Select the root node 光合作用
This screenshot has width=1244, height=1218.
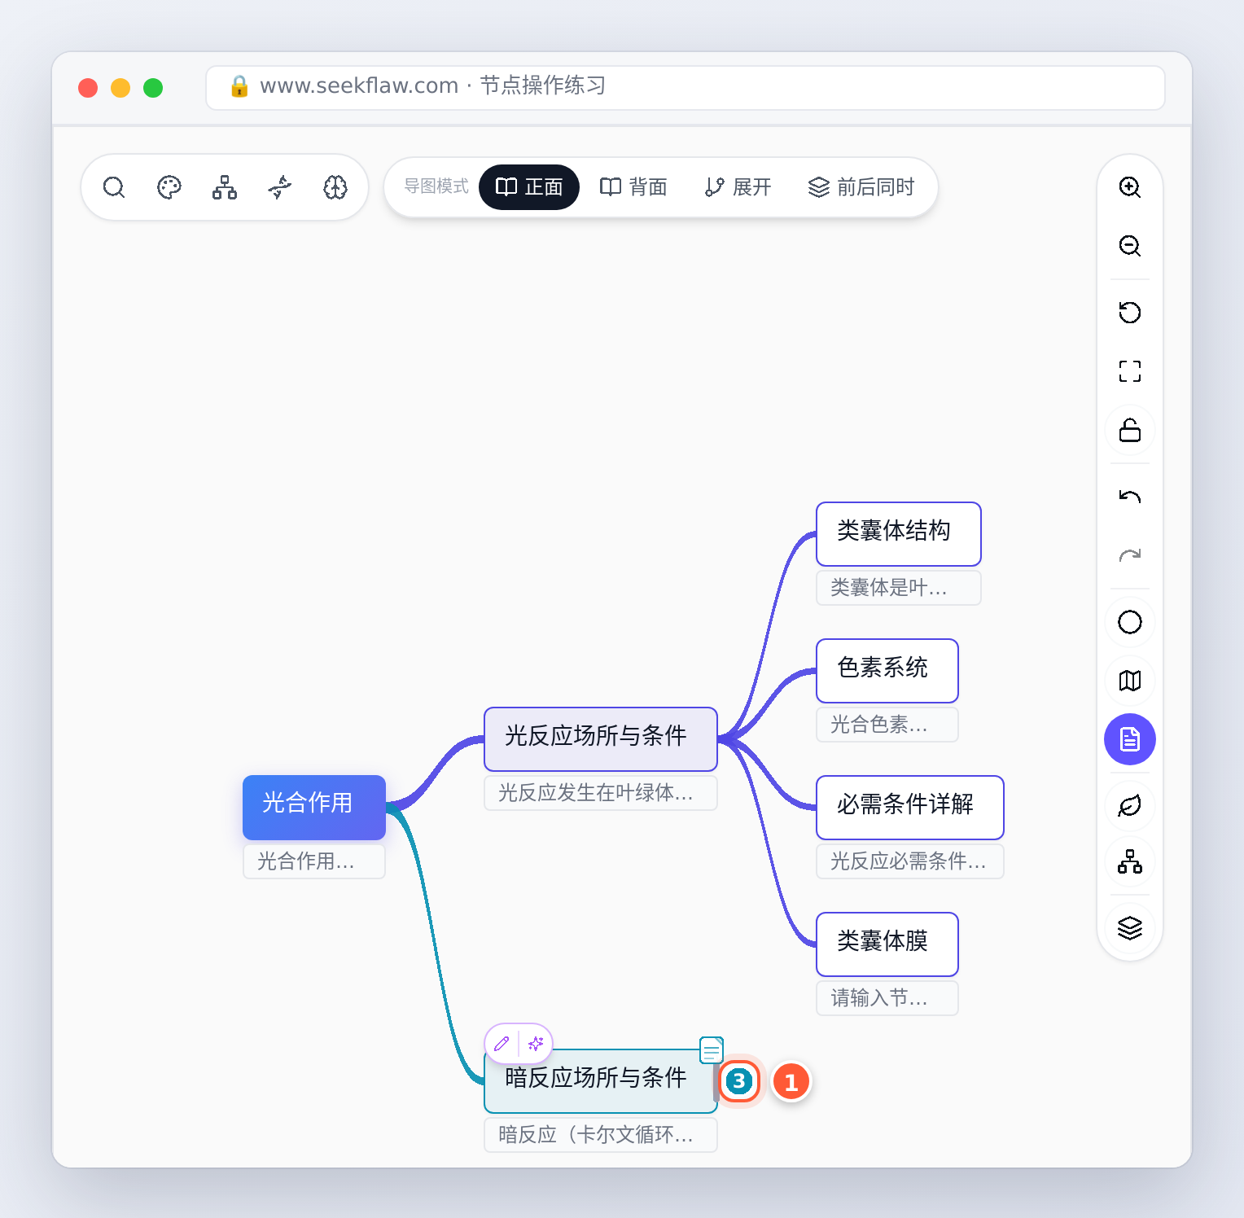[314, 807]
